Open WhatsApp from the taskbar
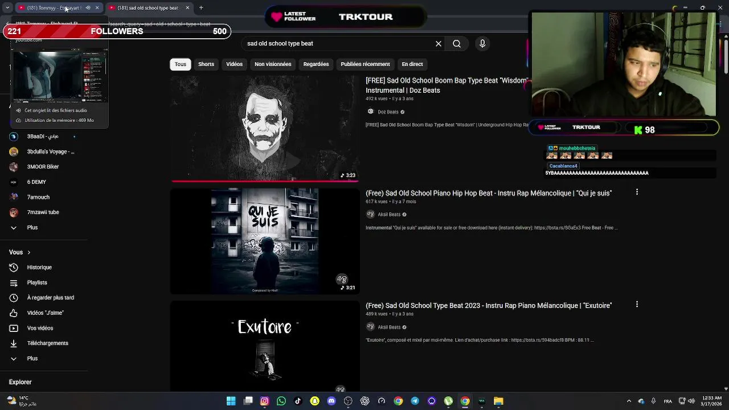The image size is (729, 410). 281,401
